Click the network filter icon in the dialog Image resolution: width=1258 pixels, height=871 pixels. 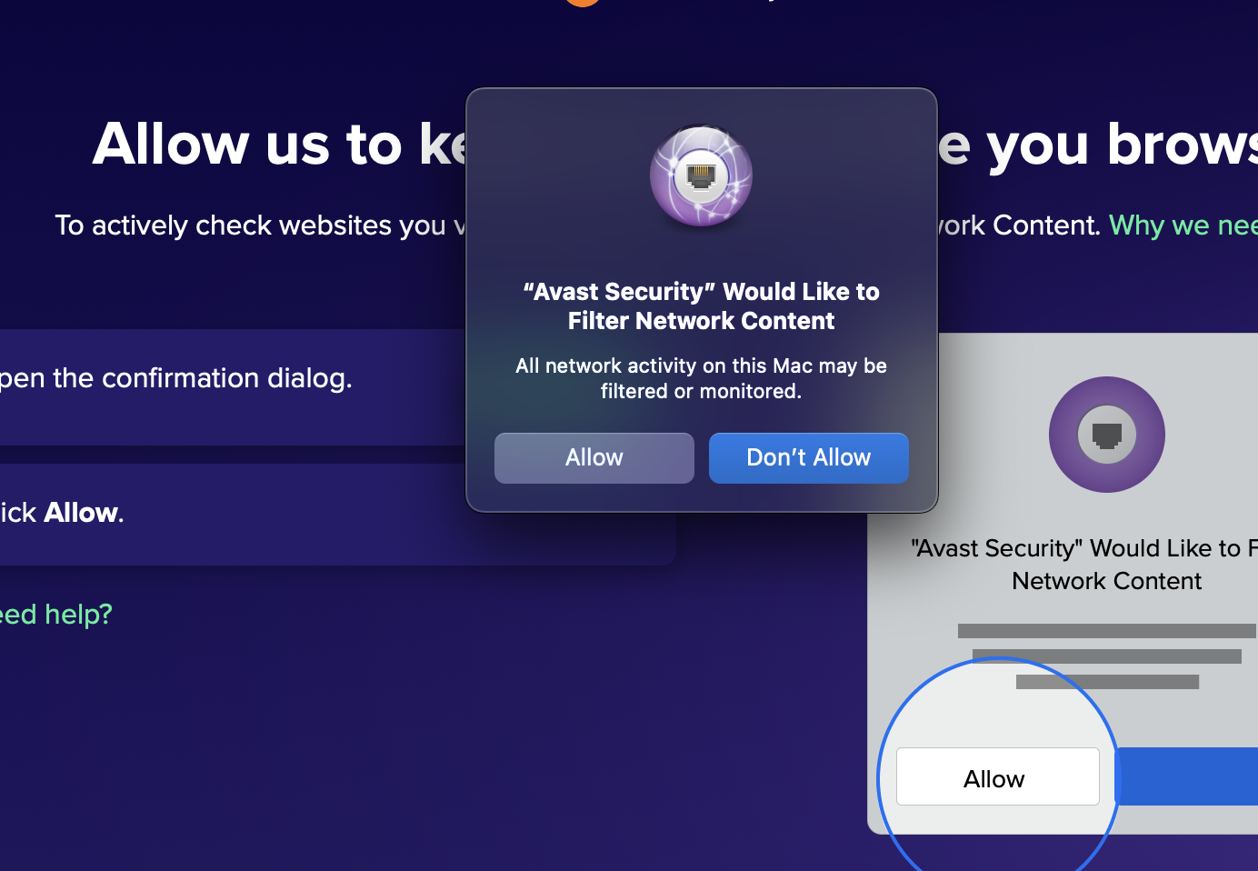tap(701, 175)
